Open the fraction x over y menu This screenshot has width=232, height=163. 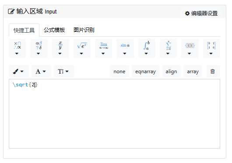click(60, 48)
